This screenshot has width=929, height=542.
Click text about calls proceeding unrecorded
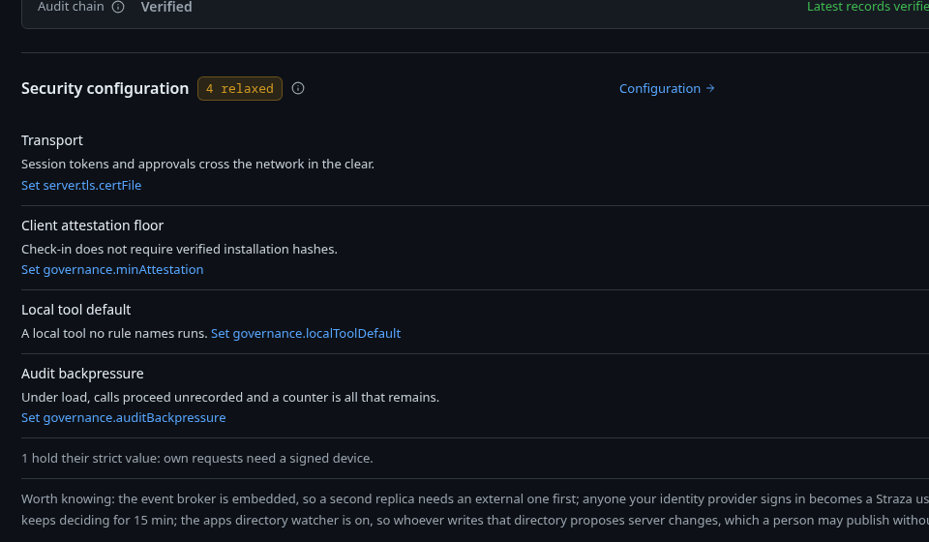[x=230, y=398]
